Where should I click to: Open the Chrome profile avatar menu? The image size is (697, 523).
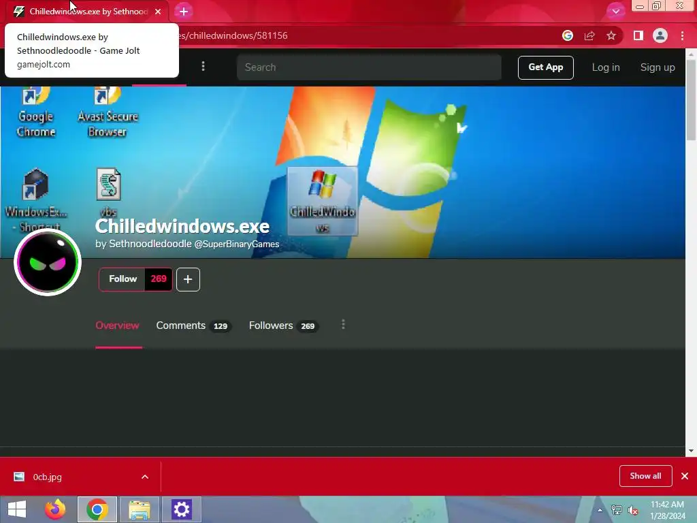660,35
